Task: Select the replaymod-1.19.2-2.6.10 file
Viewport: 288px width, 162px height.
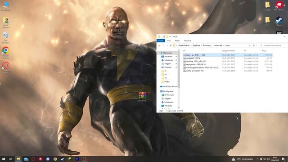Action: pyautogui.click(x=227, y=64)
